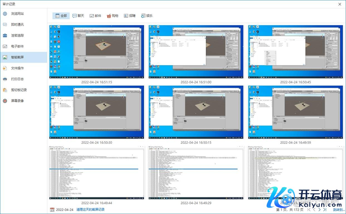
Task: Switch to the 娱乐 filter tab
Action: [x=147, y=16]
